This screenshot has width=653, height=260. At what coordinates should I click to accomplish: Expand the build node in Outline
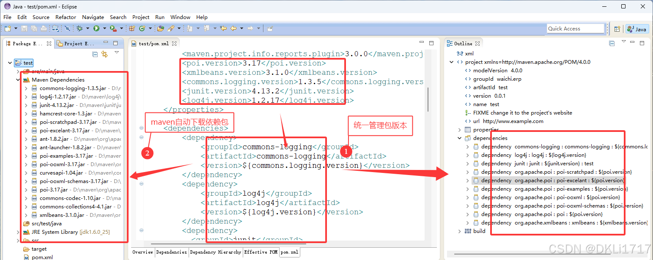[x=460, y=231]
